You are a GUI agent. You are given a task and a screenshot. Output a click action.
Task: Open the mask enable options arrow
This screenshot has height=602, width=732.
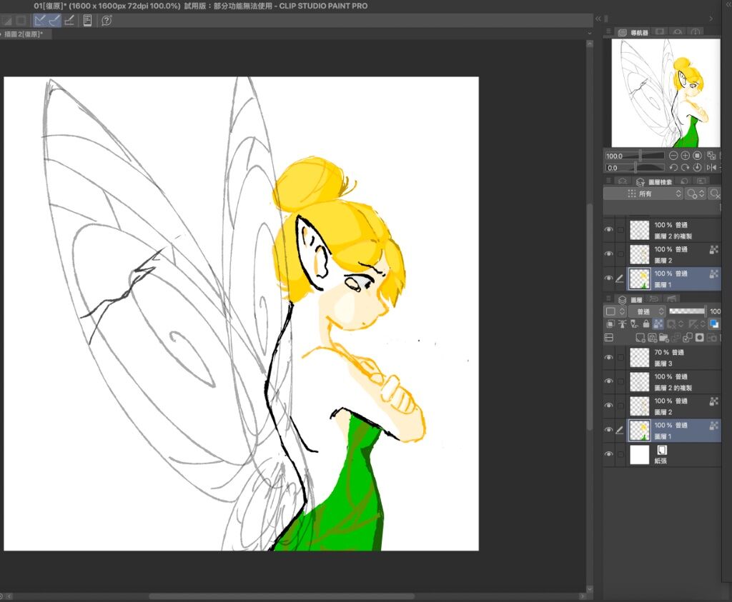coord(681,323)
